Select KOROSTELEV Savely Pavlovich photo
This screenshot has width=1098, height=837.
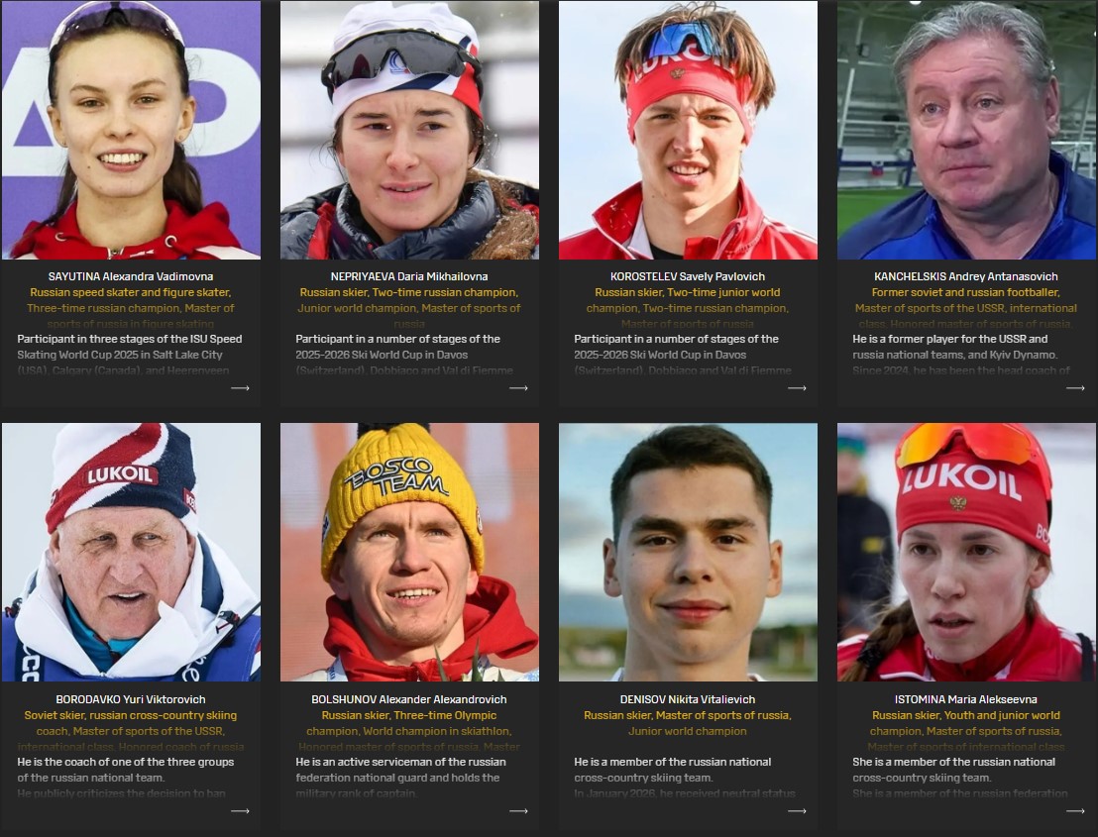688,130
